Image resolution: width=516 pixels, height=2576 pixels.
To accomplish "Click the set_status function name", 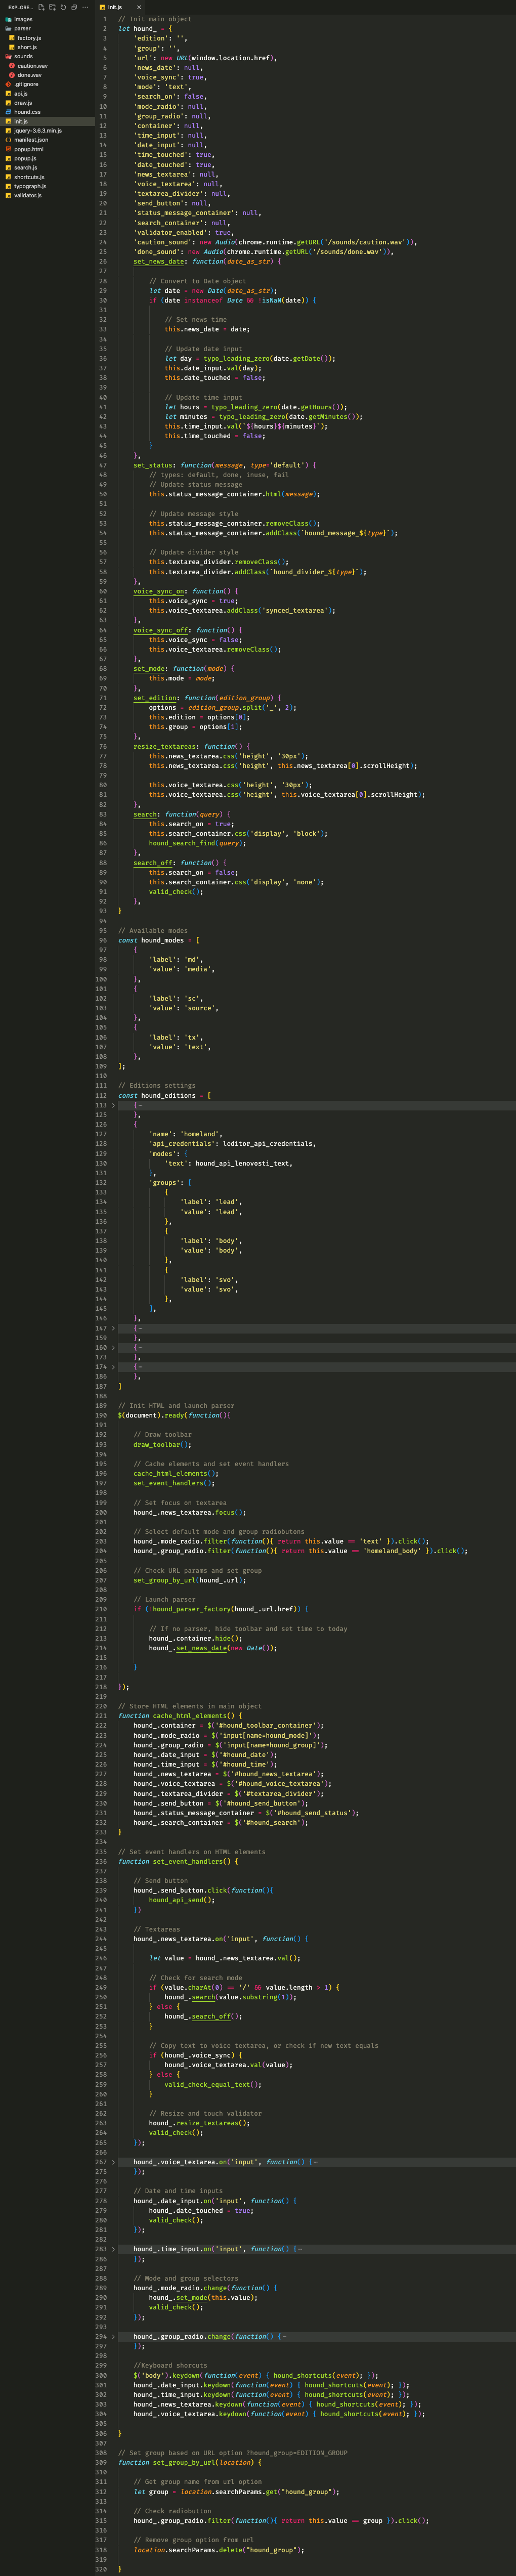I will [x=154, y=465].
